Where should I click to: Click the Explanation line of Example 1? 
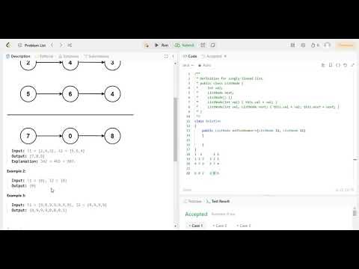pyautogui.click(x=43, y=161)
